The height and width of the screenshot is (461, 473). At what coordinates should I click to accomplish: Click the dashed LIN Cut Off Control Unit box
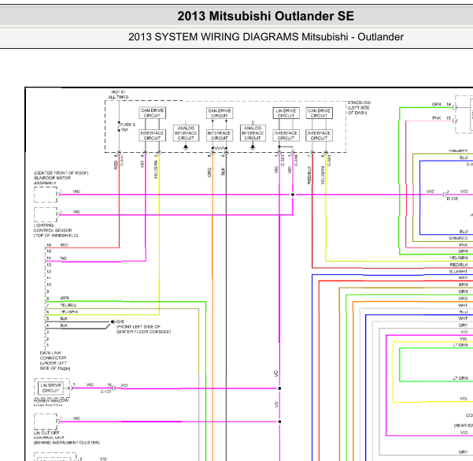pos(46,422)
